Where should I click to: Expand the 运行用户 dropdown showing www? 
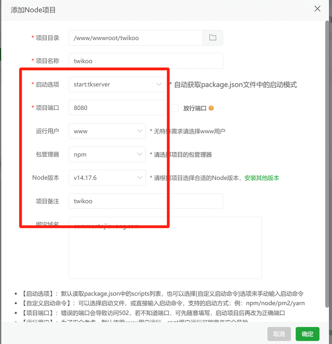pos(107,131)
